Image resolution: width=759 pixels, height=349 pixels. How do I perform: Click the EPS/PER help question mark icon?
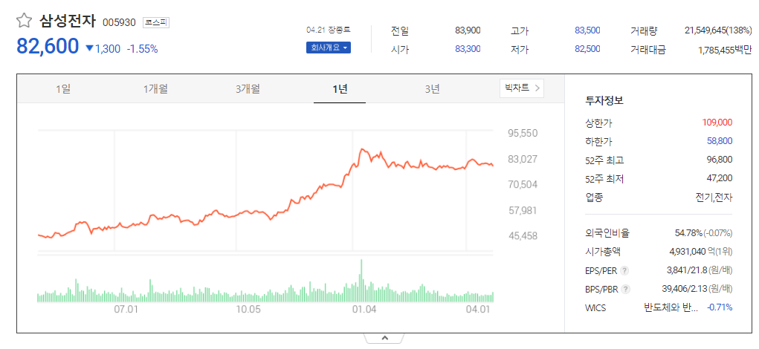[625, 271]
